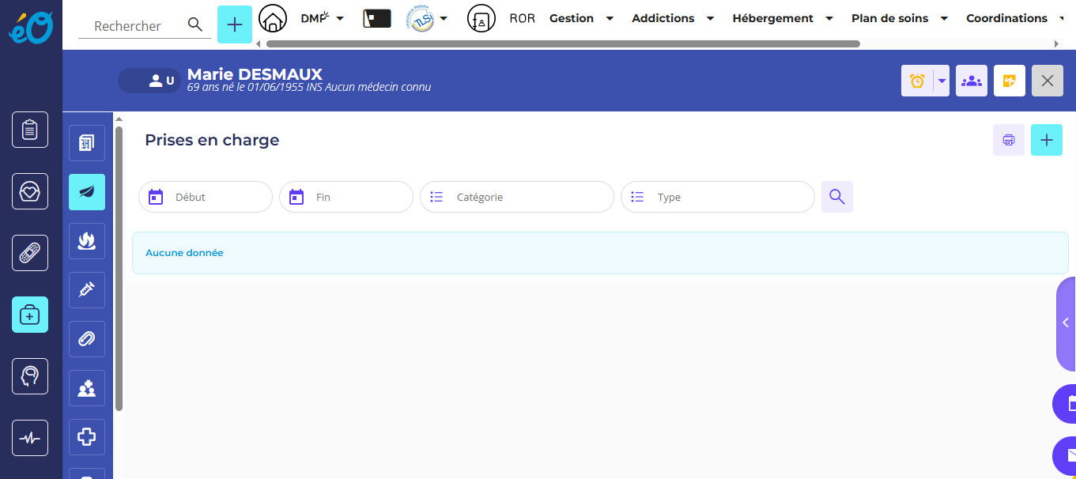Expand the alarm clock dropdown arrow
Viewport: 1076px width, 479px height.
click(942, 81)
